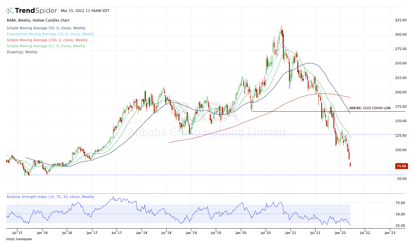Screen dimensions: 414x242
Task: Click the Jan '19 date axis label
Action: tap(191, 232)
